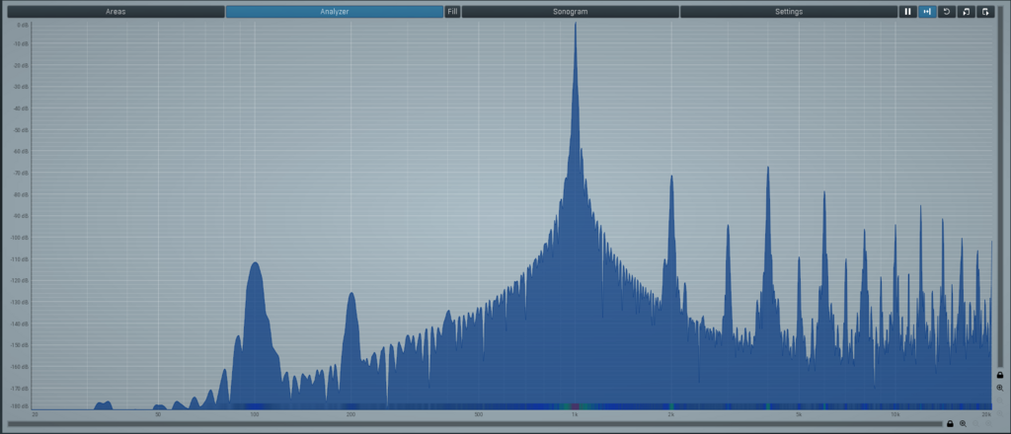Image resolution: width=1011 pixels, height=434 pixels.
Task: Click the -180 dB level label
Action: coord(22,406)
